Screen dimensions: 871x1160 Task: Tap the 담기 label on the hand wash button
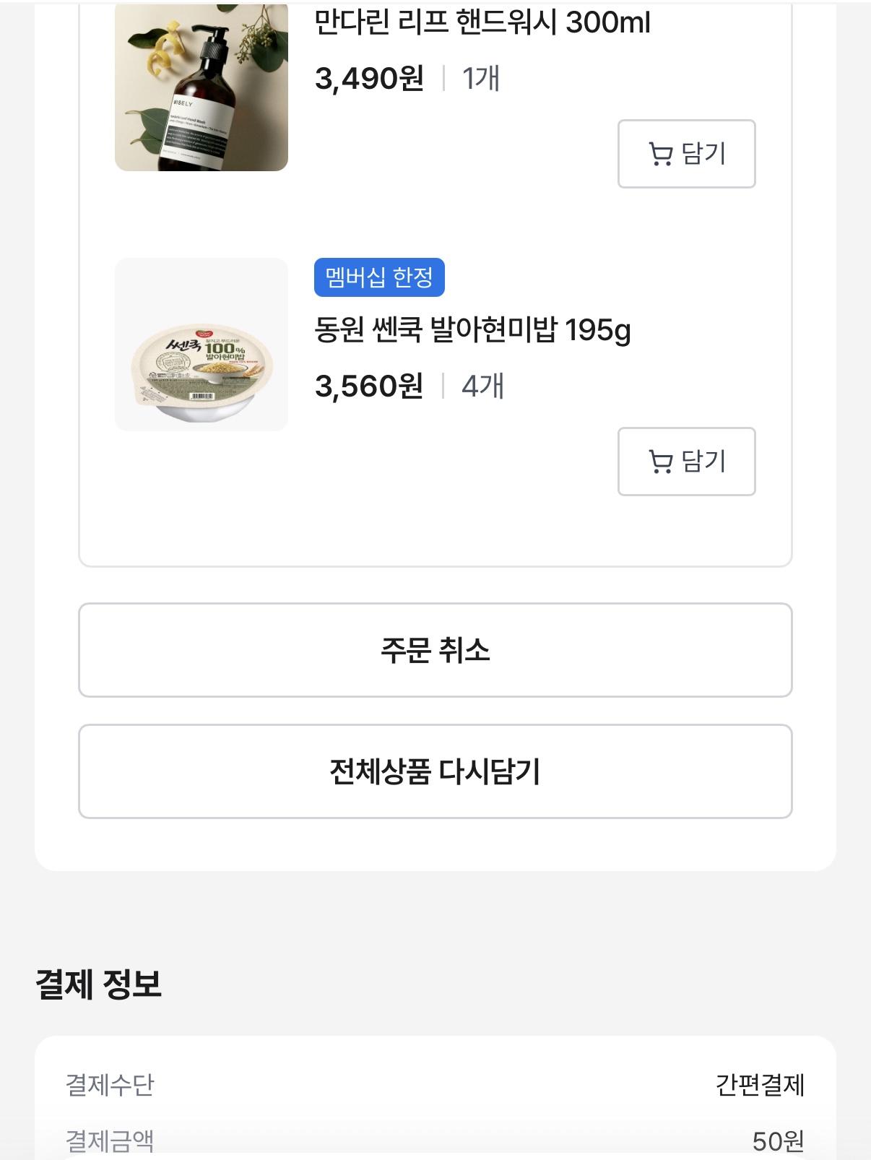click(x=703, y=154)
